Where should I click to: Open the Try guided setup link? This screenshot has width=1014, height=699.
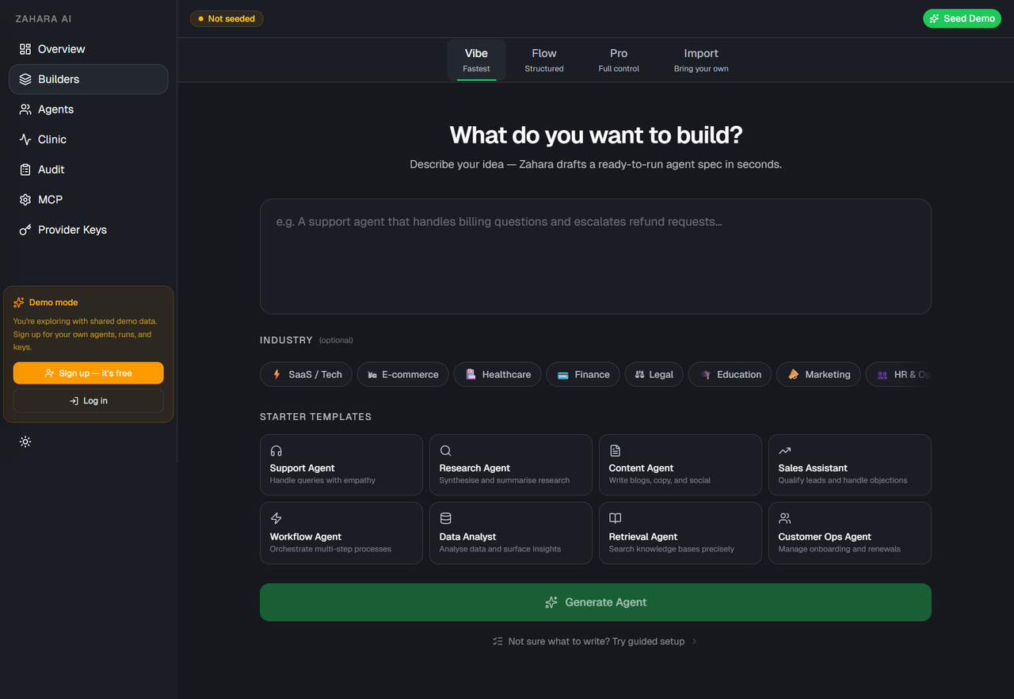(595, 641)
